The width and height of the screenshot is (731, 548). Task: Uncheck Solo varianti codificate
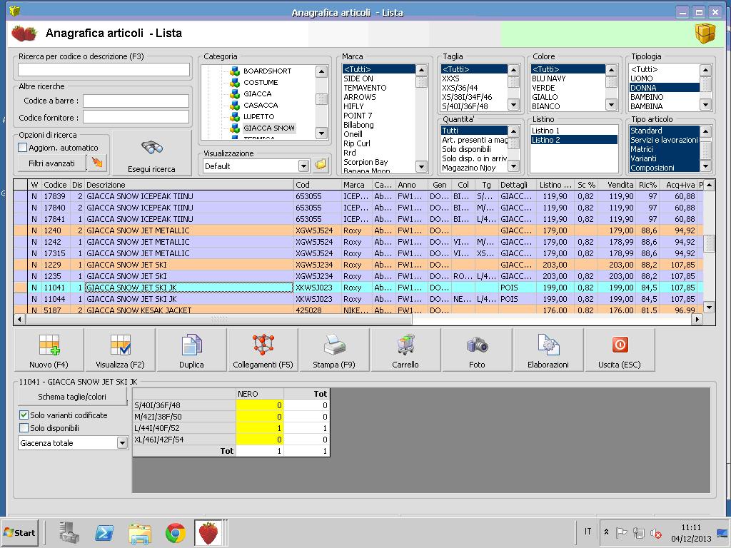pos(24,415)
